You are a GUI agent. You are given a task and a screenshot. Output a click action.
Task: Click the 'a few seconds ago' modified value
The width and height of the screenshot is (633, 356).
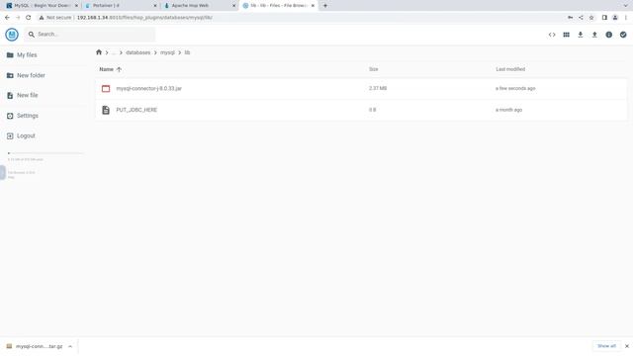tap(515, 88)
